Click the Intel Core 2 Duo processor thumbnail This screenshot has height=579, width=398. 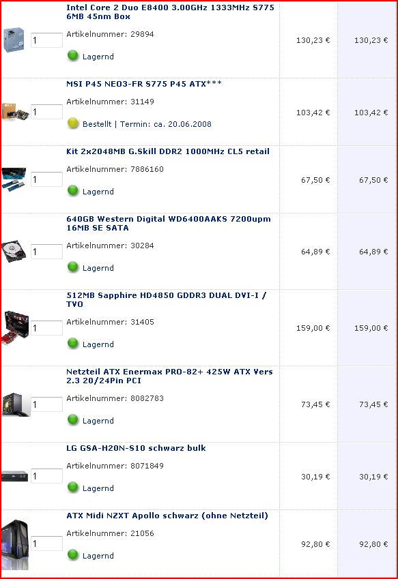click(14, 40)
